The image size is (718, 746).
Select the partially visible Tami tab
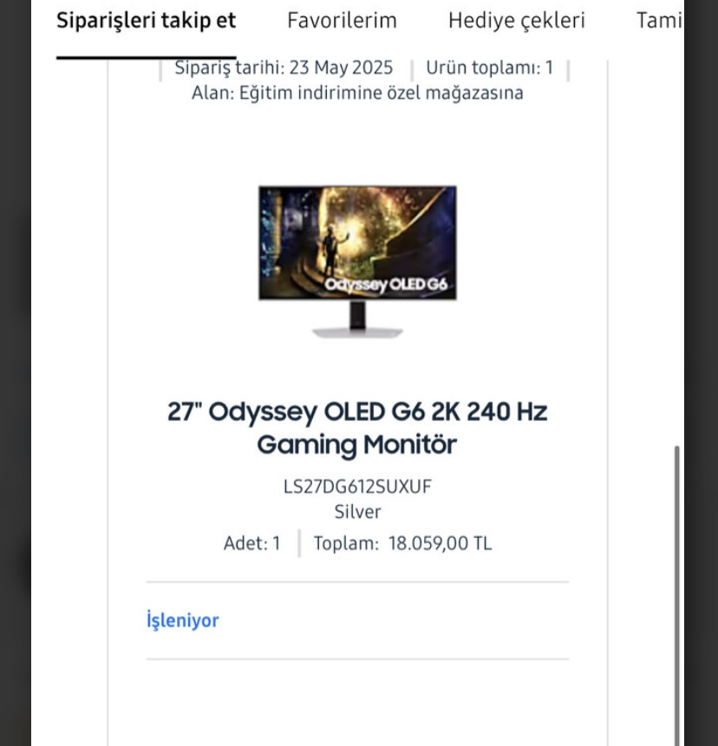660,21
